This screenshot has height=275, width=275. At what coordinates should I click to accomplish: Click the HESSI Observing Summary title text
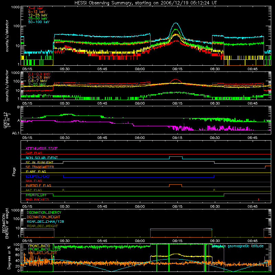146,3
